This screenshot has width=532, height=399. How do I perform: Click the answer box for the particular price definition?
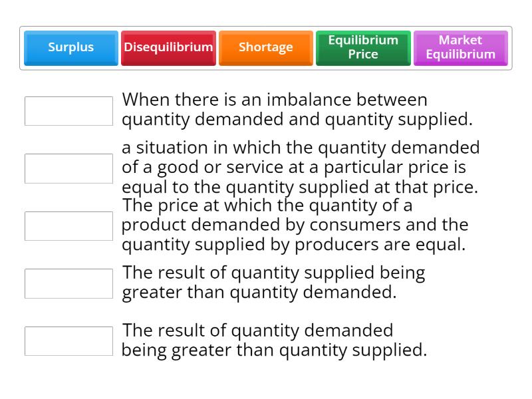[68, 168]
